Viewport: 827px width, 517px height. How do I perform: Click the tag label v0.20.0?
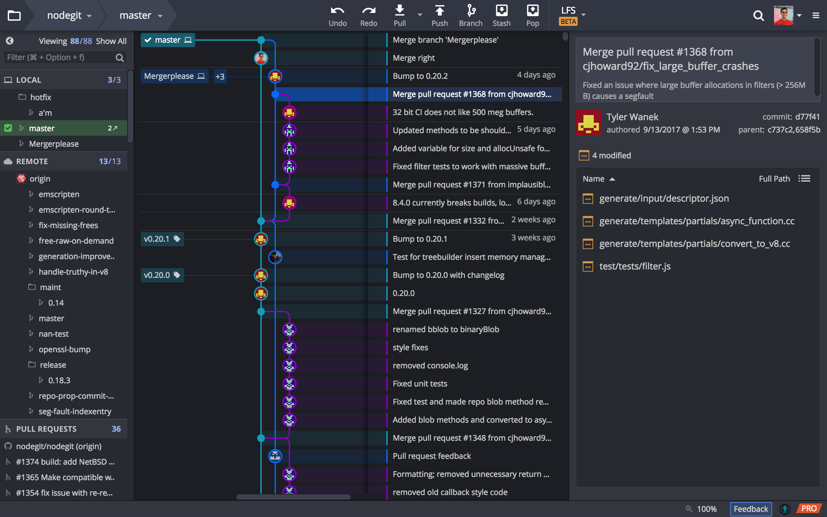pyautogui.click(x=162, y=275)
